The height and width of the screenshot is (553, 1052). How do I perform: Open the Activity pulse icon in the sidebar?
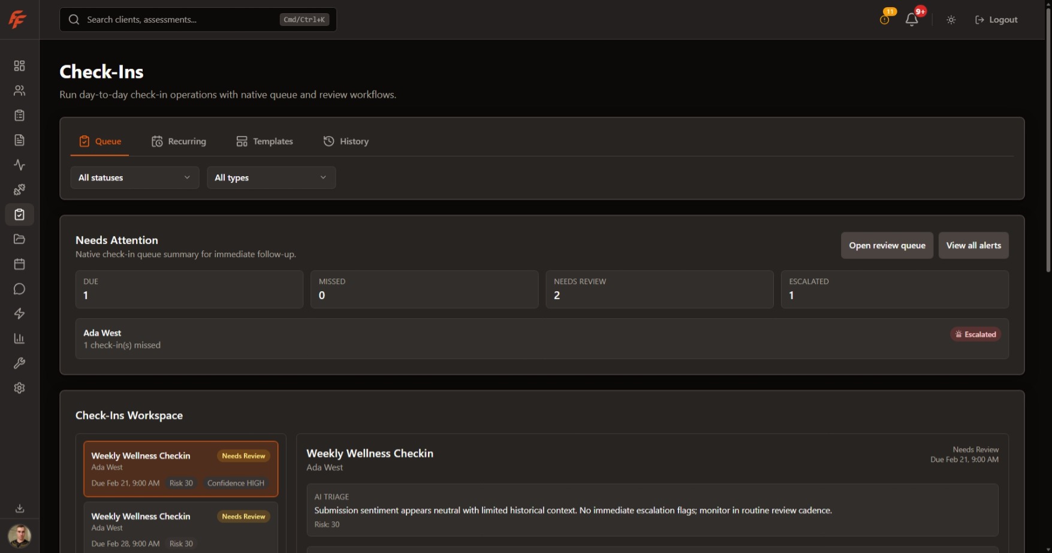(19, 165)
